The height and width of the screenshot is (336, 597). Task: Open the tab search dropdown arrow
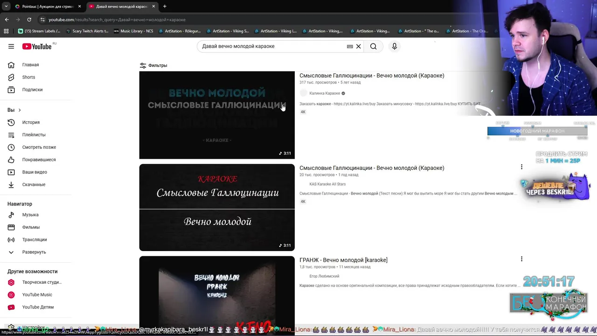6,7
